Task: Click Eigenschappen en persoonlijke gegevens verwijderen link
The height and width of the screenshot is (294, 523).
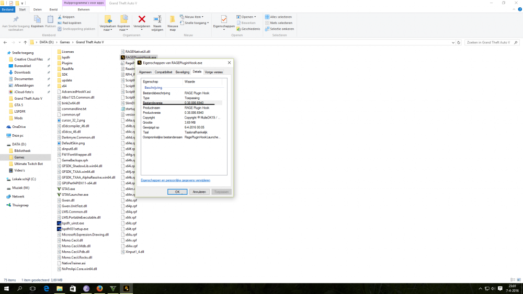Action: click(x=175, y=180)
